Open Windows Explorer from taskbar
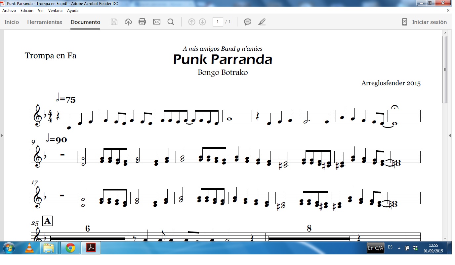 pos(49,248)
